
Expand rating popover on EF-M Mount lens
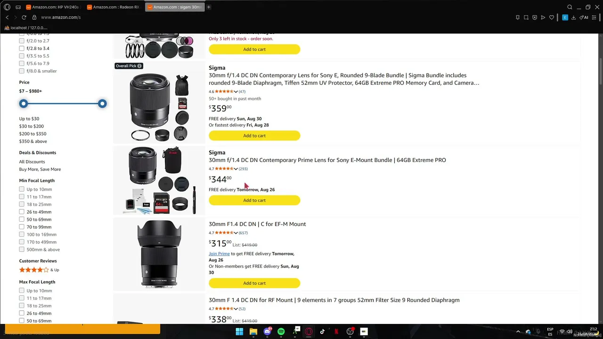pos(236,233)
